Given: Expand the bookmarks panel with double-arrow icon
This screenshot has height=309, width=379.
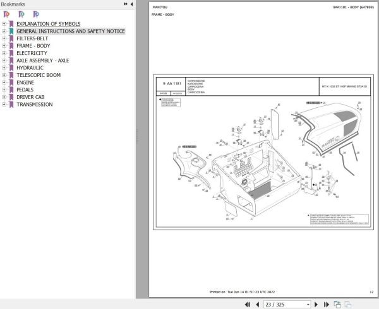Looking at the screenshot, I should click(126, 4).
